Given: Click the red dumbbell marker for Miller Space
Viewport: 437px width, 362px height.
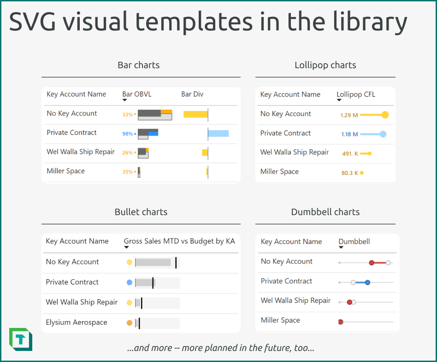Looking at the screenshot, I should point(341,321).
